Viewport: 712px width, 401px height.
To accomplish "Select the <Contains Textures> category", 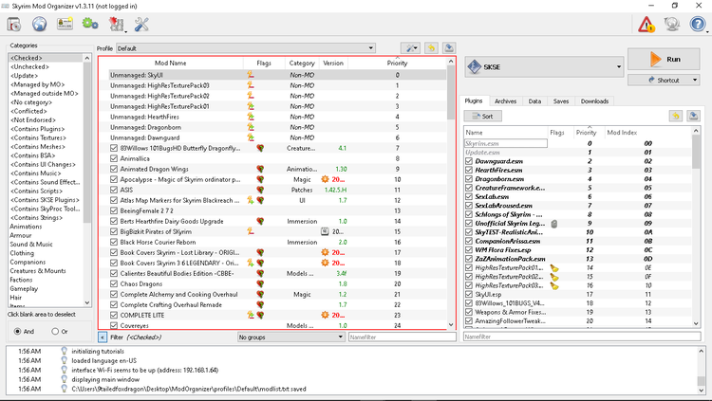I will coord(39,137).
